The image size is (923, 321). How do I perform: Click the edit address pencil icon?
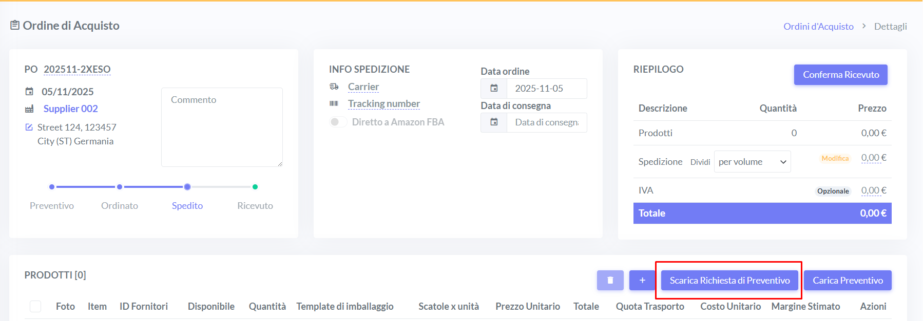pyautogui.click(x=29, y=127)
